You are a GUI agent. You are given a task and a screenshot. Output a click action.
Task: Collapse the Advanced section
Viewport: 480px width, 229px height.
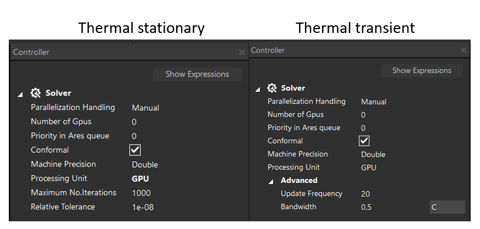tap(270, 181)
